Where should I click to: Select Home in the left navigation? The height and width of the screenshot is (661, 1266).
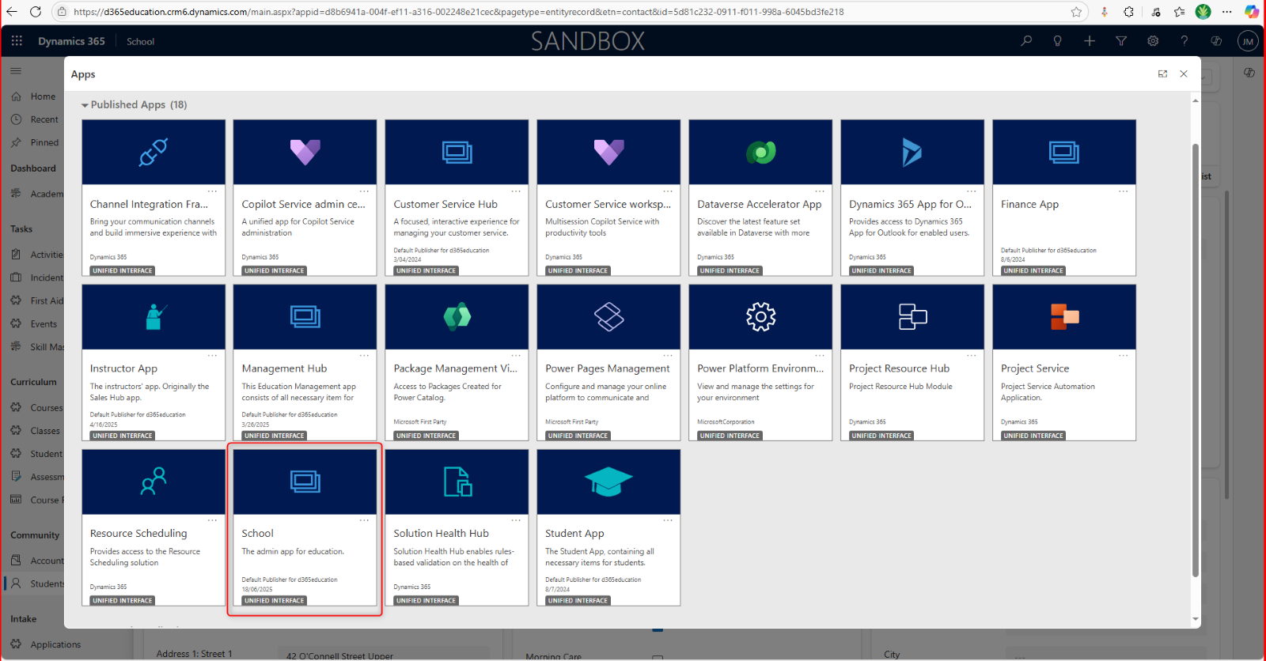[x=43, y=96]
